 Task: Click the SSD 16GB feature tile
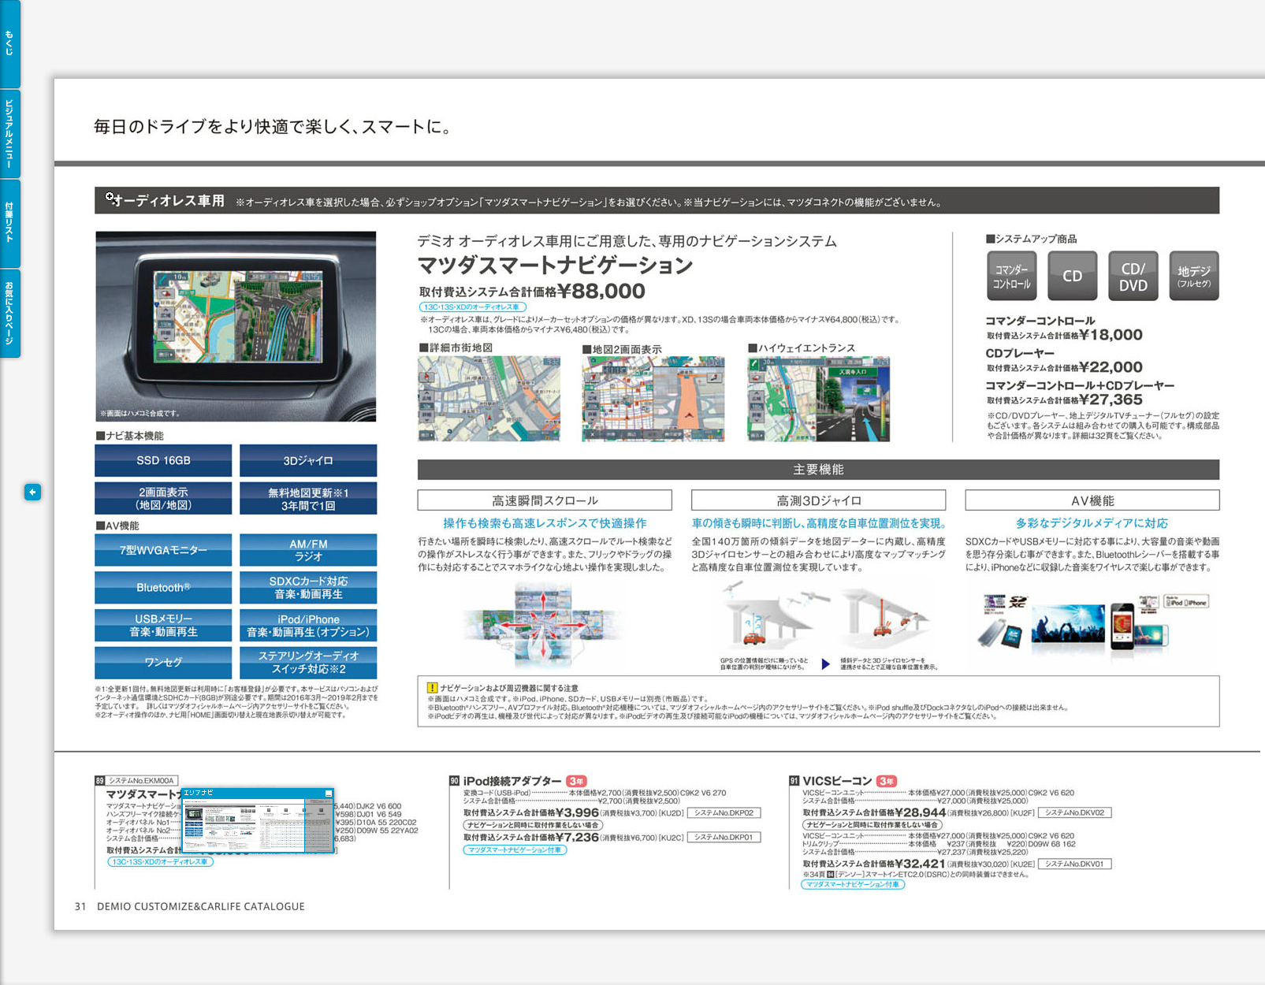click(163, 461)
